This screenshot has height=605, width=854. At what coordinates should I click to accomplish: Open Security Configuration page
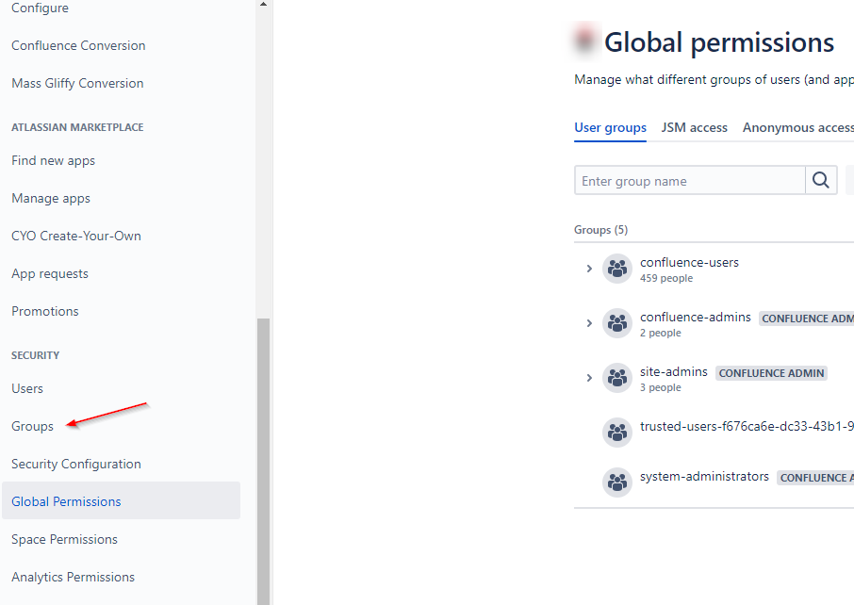click(76, 464)
